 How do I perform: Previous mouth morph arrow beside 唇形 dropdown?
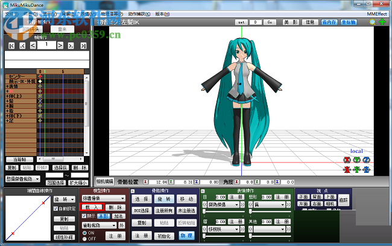point(250,204)
